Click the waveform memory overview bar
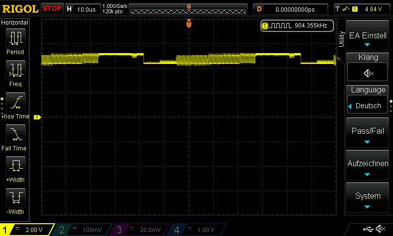 (188, 10)
